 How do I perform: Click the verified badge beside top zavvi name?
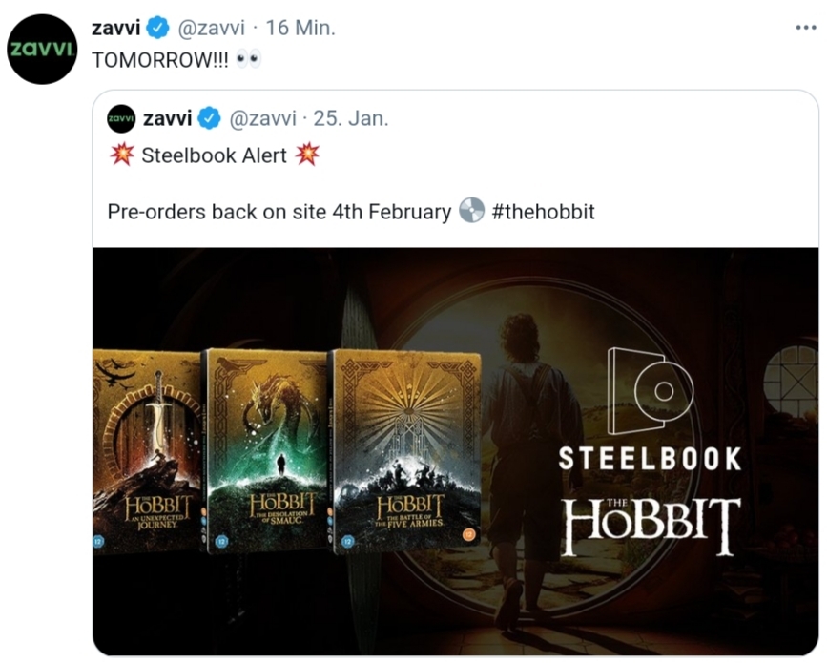click(x=157, y=28)
